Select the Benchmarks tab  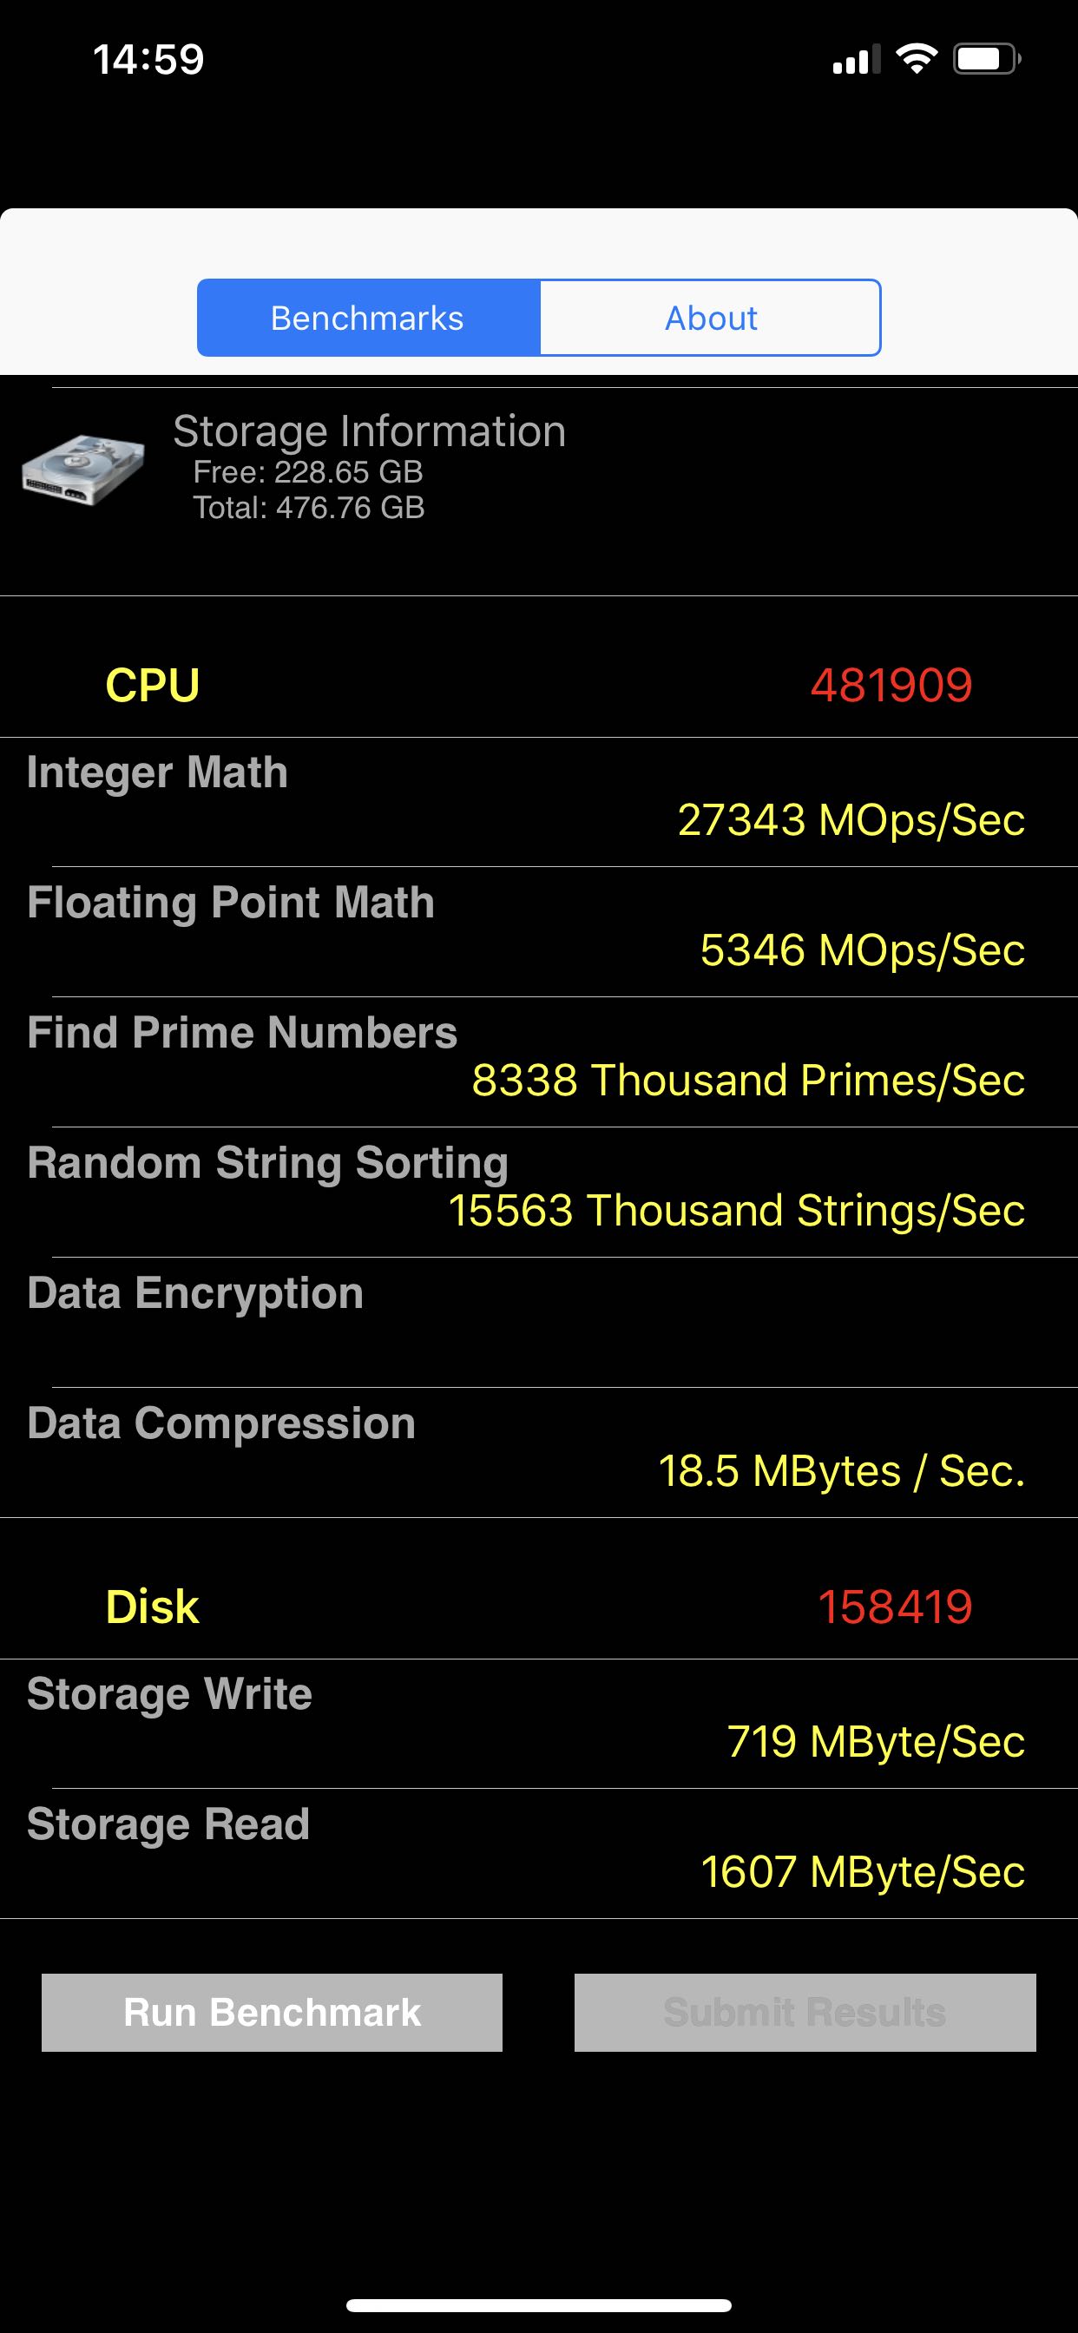point(368,318)
